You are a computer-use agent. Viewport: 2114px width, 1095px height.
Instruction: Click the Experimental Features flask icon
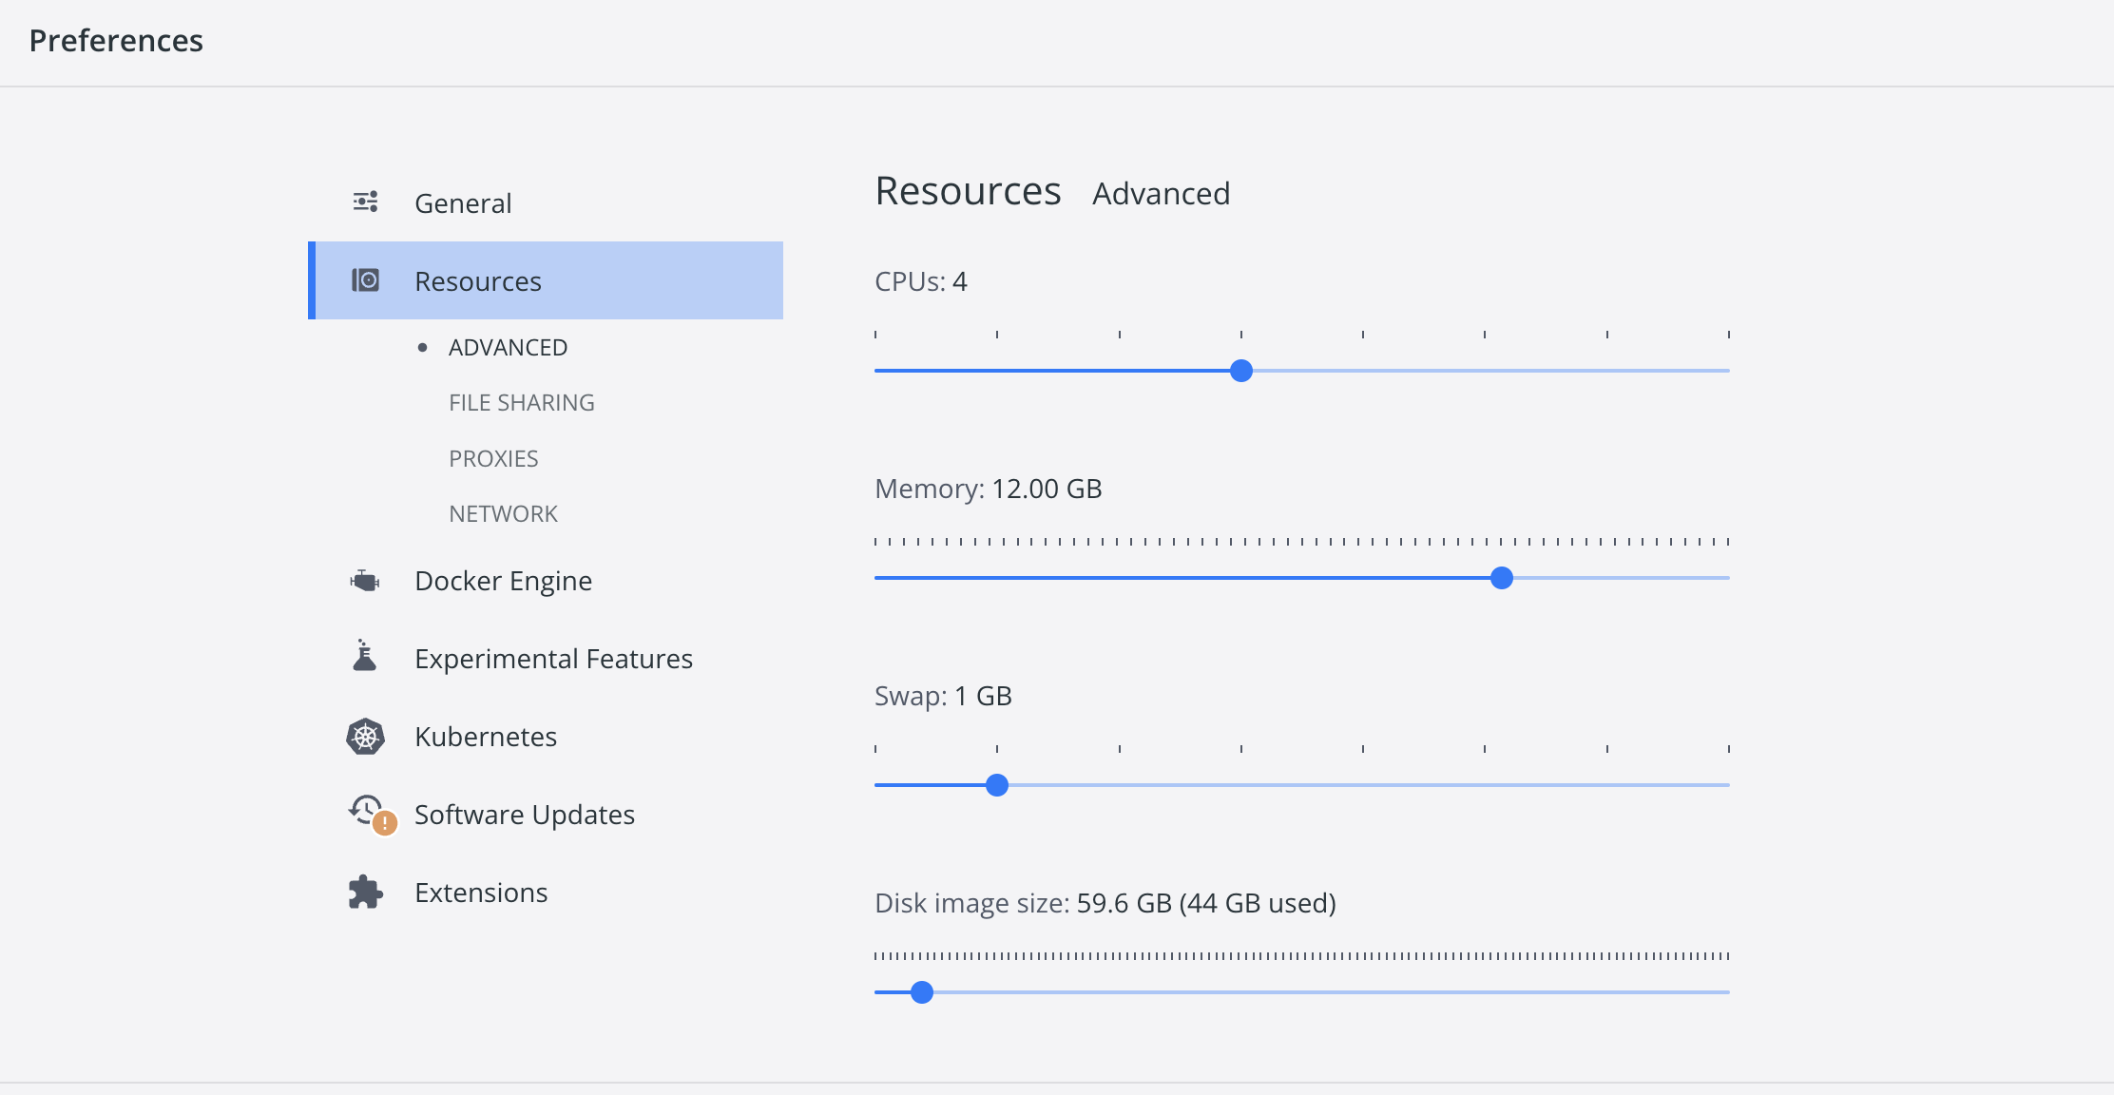point(365,657)
